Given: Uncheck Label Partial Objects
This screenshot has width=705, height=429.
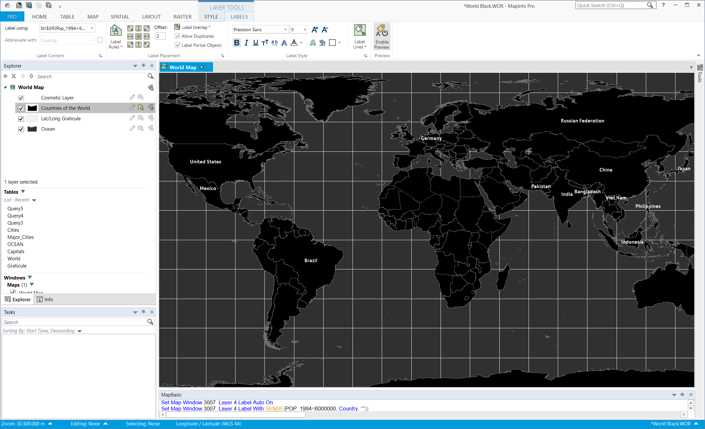Looking at the screenshot, I should (177, 45).
